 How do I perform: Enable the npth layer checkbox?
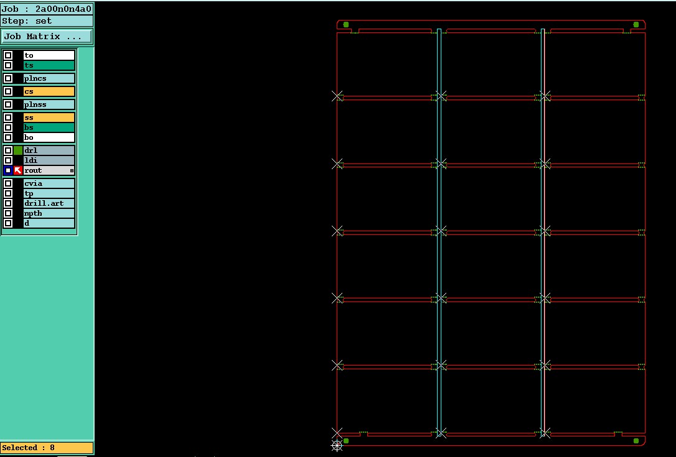8,213
